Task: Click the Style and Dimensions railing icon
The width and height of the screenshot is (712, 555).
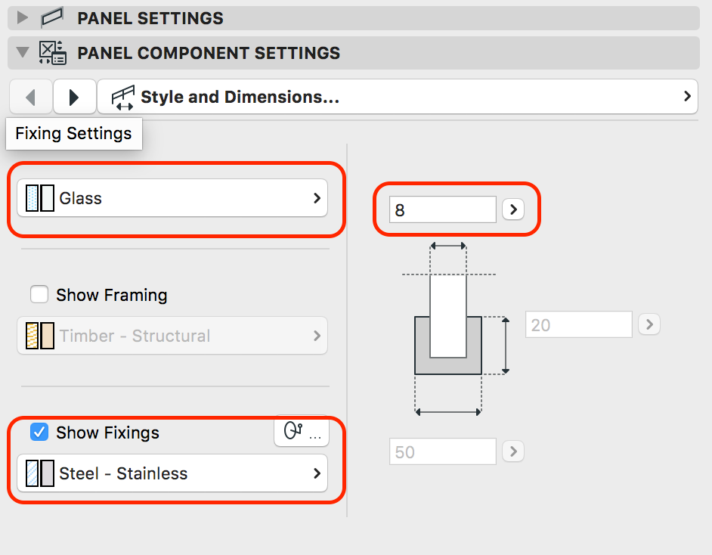Action: (122, 97)
